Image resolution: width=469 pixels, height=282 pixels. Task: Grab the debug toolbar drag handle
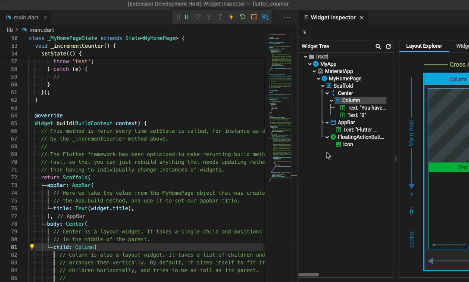point(178,17)
